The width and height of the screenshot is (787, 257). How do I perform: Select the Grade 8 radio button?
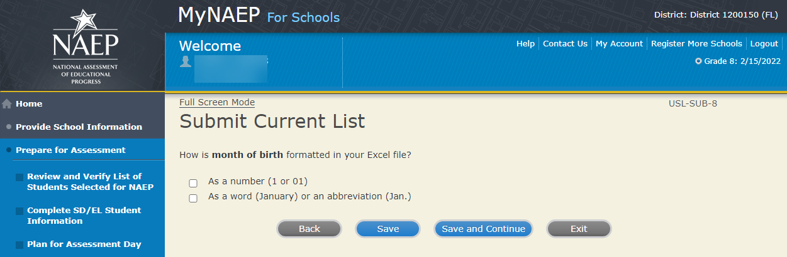pyautogui.click(x=698, y=61)
